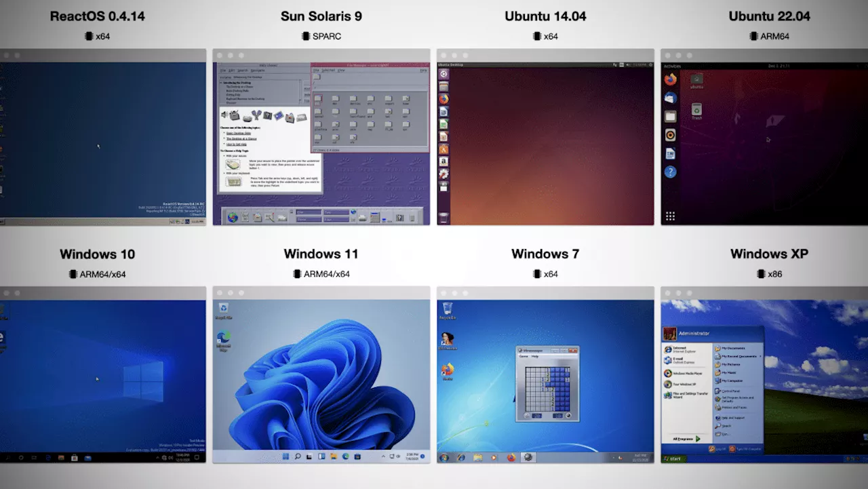Launch LibreOffice Calc in Ubuntu 14.04 launcher
This screenshot has height=489, width=868.
(x=443, y=124)
